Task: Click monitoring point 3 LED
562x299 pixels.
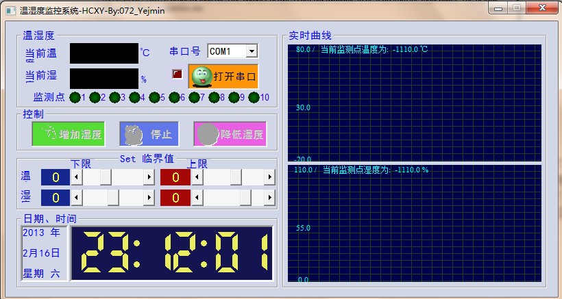Action: click(114, 97)
